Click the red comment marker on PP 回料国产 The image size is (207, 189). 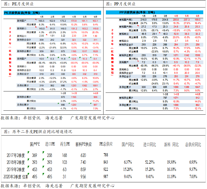pos(138,61)
